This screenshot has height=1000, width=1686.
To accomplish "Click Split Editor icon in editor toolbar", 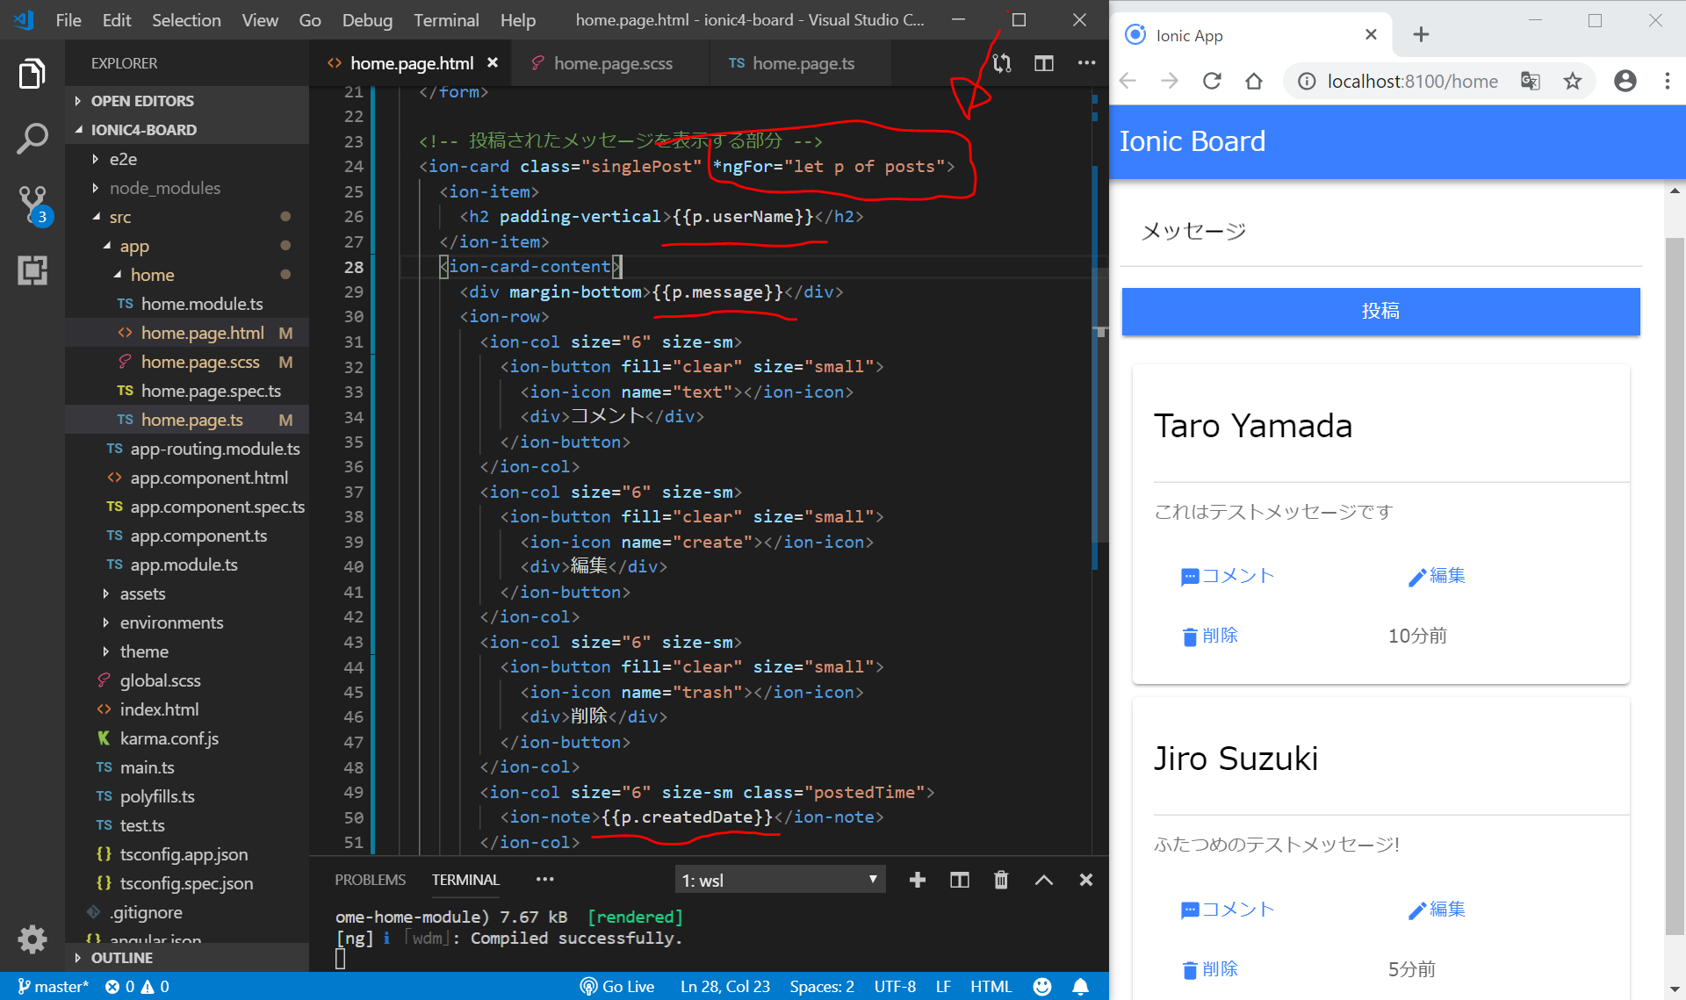I will point(1043,63).
